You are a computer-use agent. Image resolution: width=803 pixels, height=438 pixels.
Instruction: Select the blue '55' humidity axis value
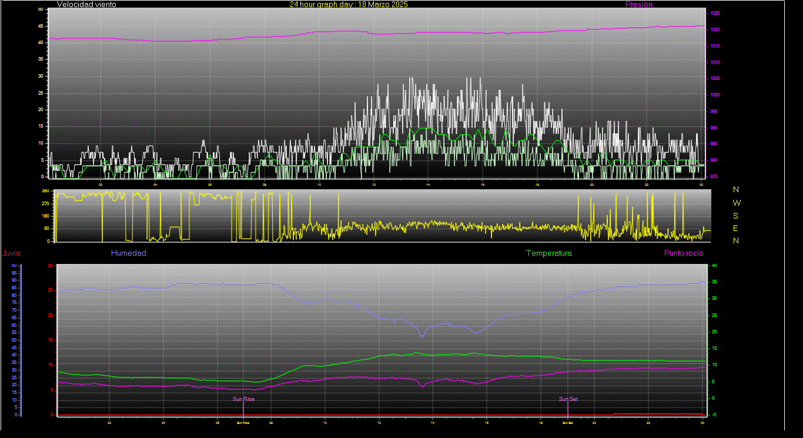click(14, 332)
